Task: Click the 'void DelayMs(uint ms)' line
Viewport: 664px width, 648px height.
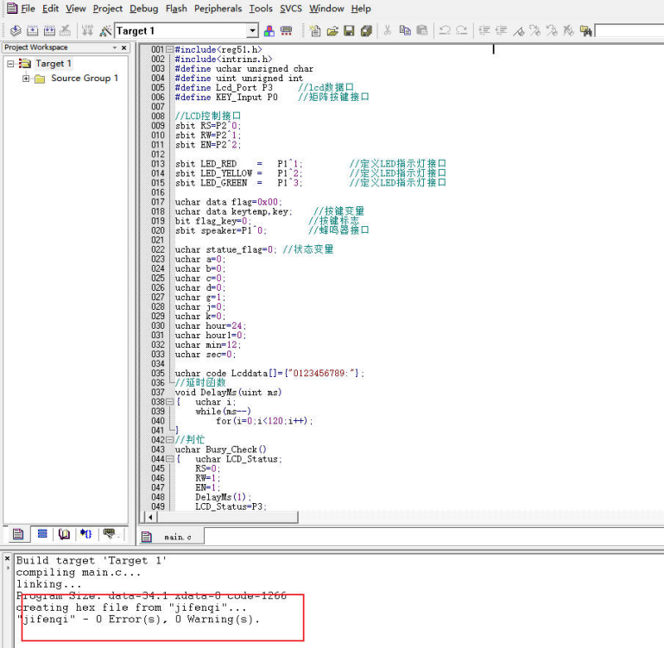Action: (x=228, y=393)
